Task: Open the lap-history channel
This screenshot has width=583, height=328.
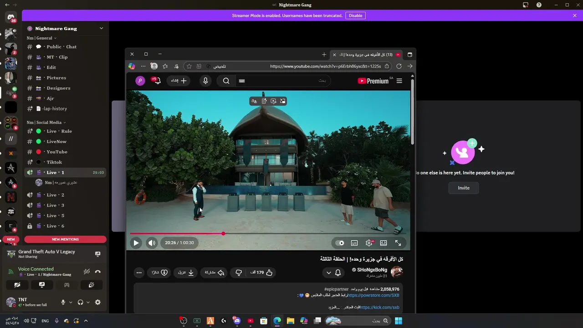Action: click(x=66, y=109)
